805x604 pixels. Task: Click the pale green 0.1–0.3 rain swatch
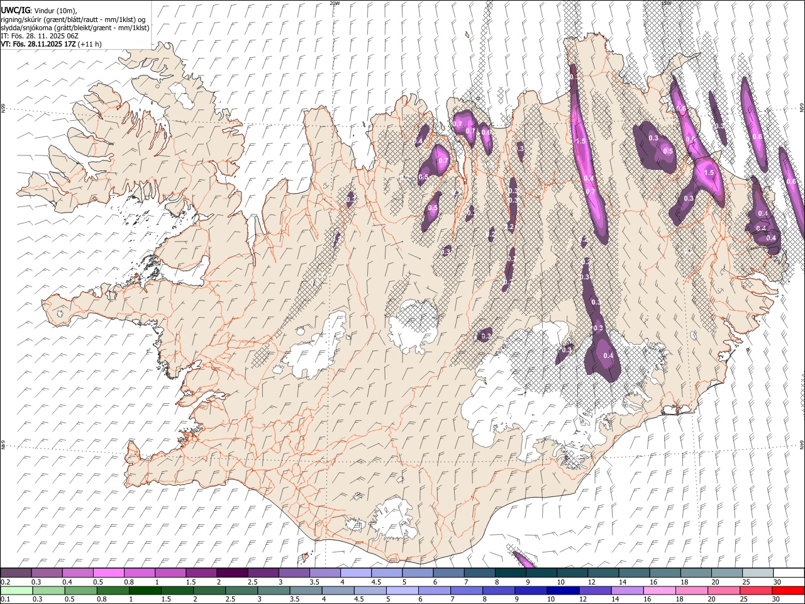(16, 591)
